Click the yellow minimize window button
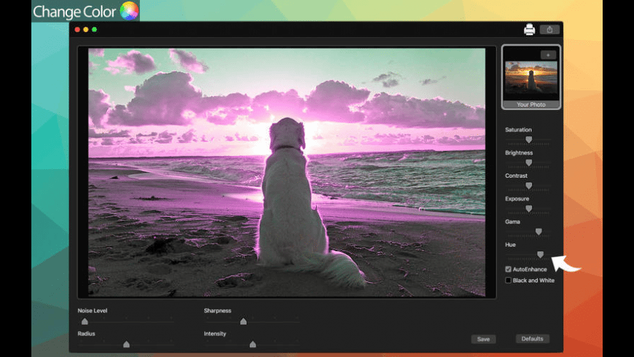This screenshot has width=634, height=357. pyautogui.click(x=86, y=30)
